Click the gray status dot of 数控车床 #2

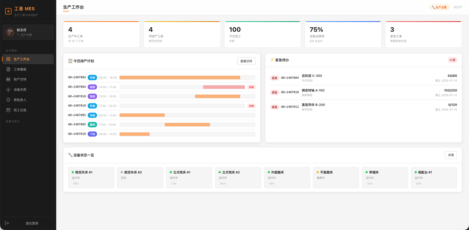click(x=122, y=172)
